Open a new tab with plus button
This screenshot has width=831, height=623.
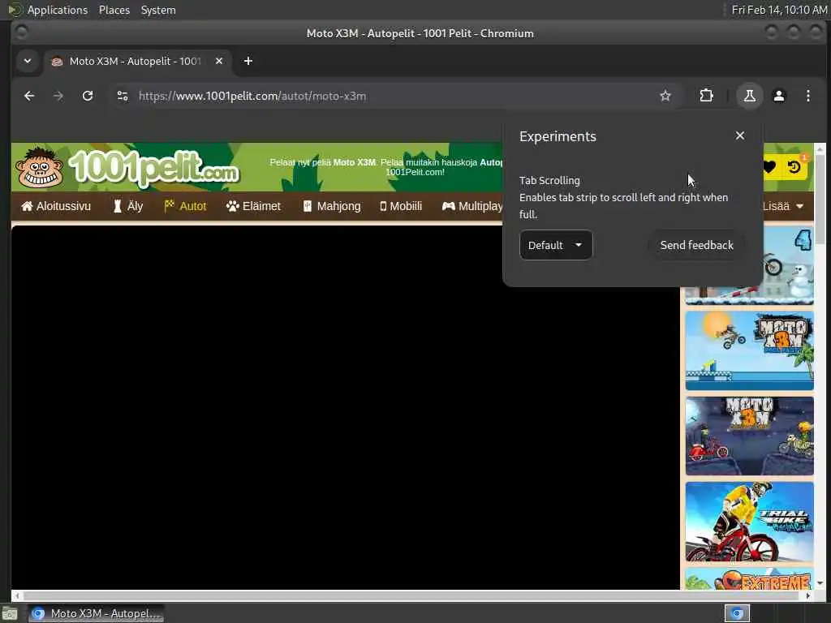248,61
